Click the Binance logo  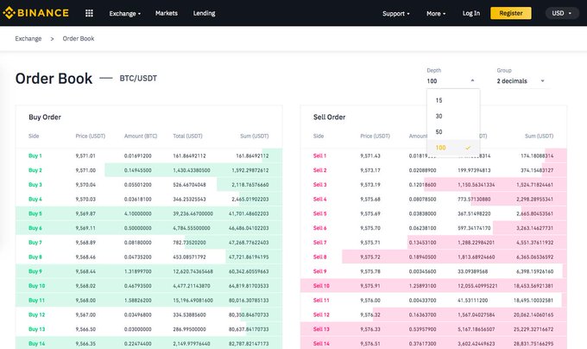36,13
